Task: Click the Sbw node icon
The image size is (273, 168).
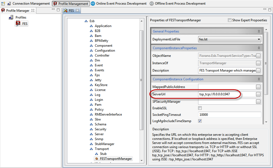Action: click(x=91, y=119)
